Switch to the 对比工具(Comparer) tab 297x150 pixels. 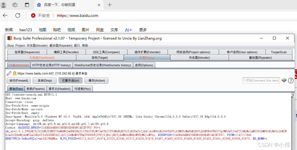[106, 52]
